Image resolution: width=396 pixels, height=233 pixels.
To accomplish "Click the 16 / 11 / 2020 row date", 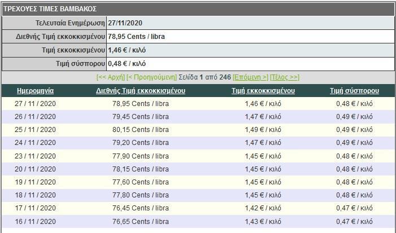I will tap(36, 221).
